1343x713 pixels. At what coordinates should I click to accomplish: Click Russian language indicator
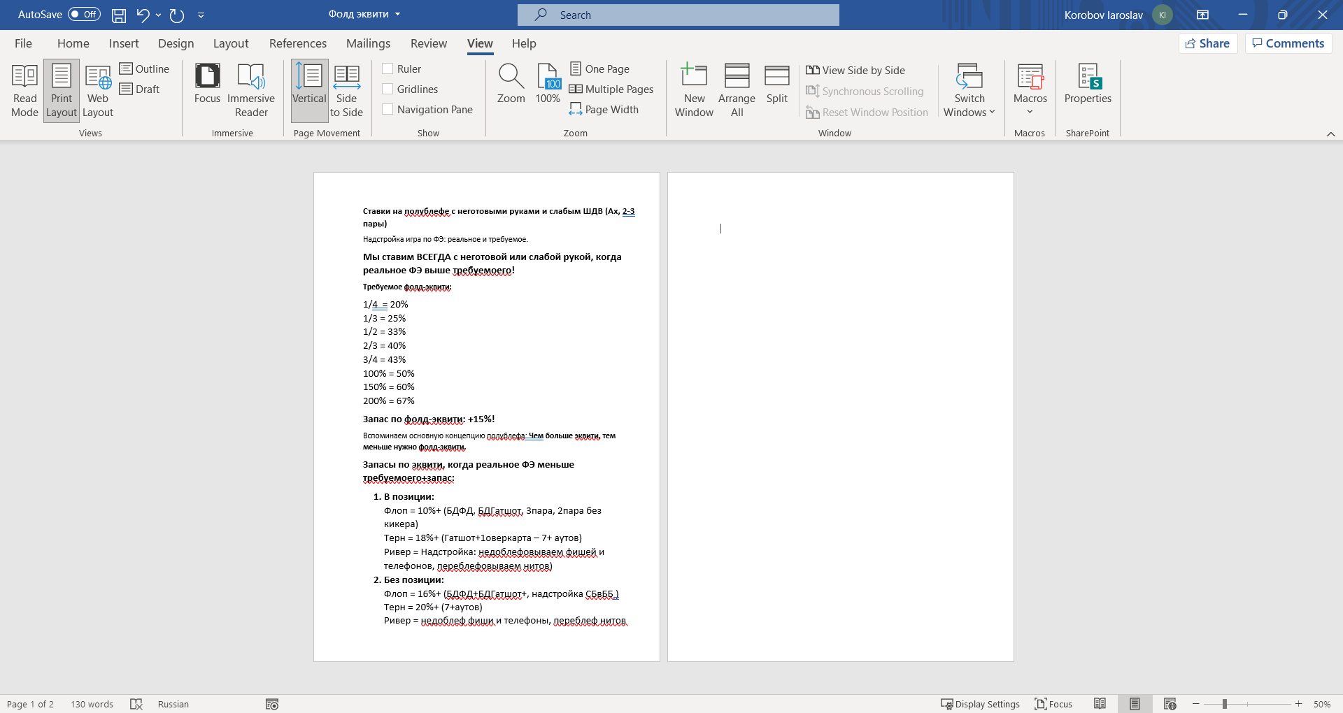pyautogui.click(x=173, y=704)
